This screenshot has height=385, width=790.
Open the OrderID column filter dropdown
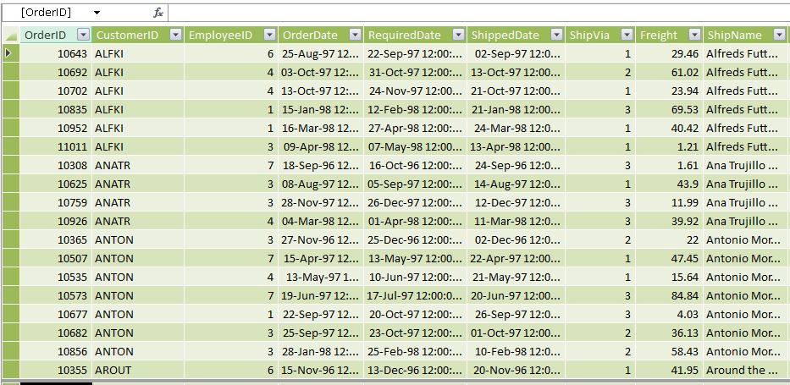(x=83, y=35)
